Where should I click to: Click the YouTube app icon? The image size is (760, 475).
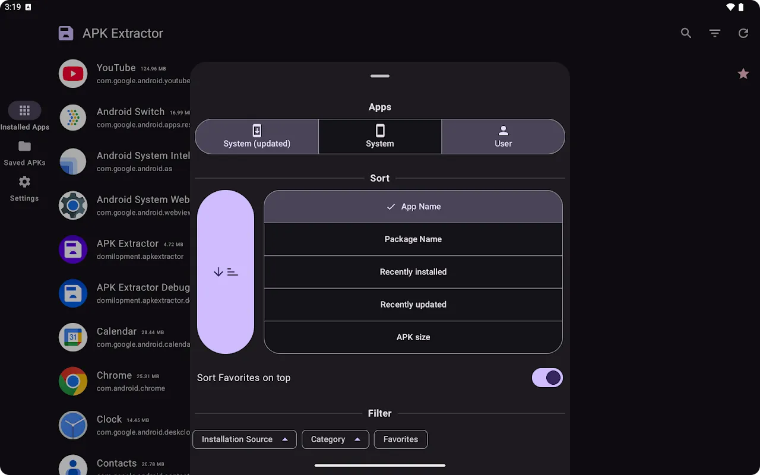[72, 74]
